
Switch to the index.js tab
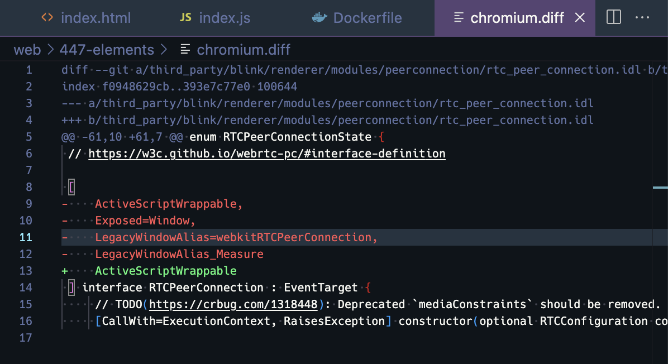[x=224, y=18]
